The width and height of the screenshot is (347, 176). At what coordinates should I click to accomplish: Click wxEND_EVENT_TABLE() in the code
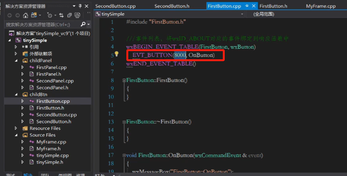tap(161, 64)
